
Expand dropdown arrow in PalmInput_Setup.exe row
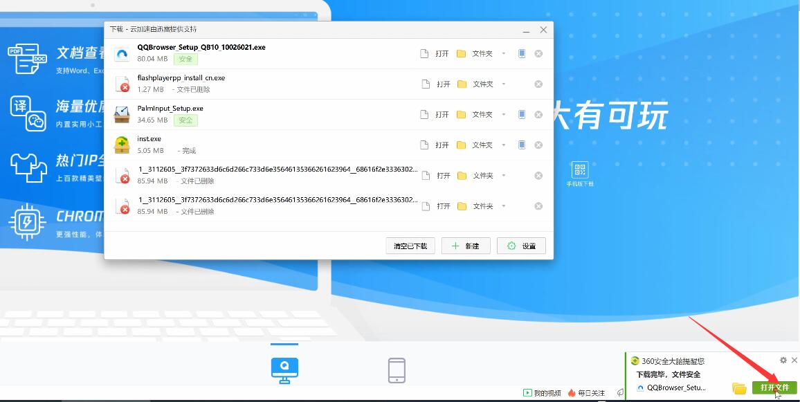tap(504, 115)
